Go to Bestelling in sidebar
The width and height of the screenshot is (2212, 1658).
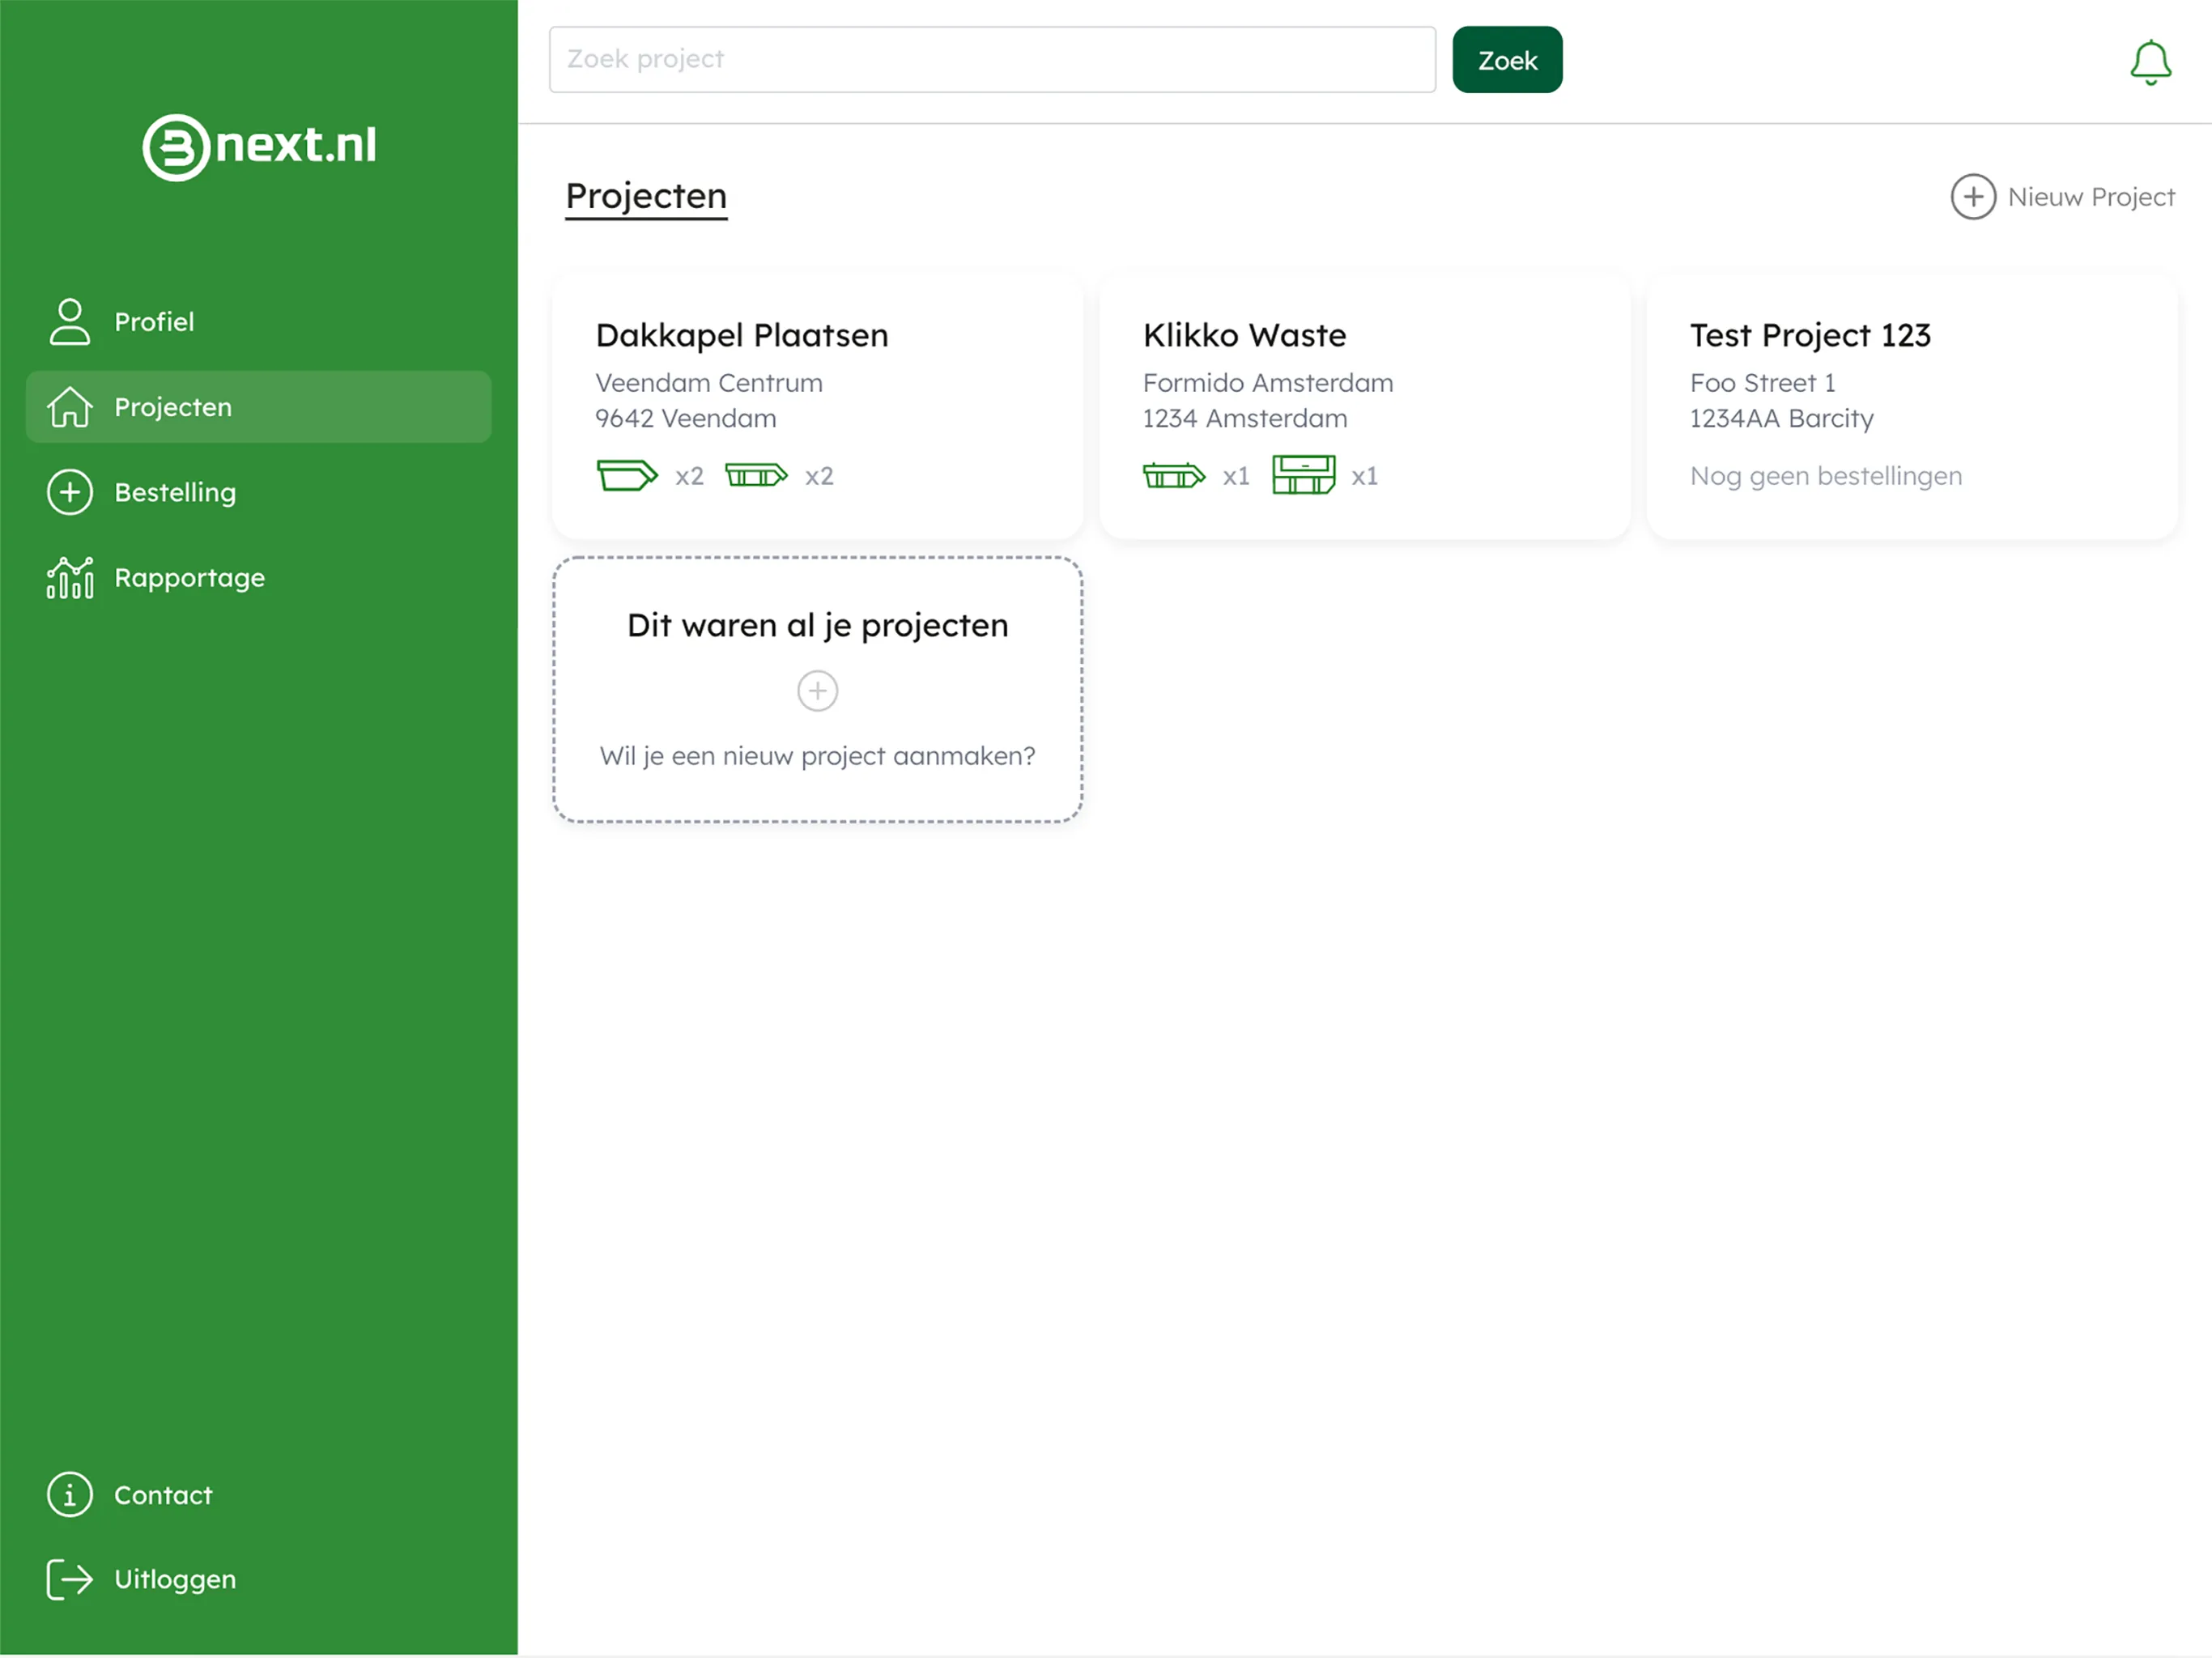[x=258, y=492]
